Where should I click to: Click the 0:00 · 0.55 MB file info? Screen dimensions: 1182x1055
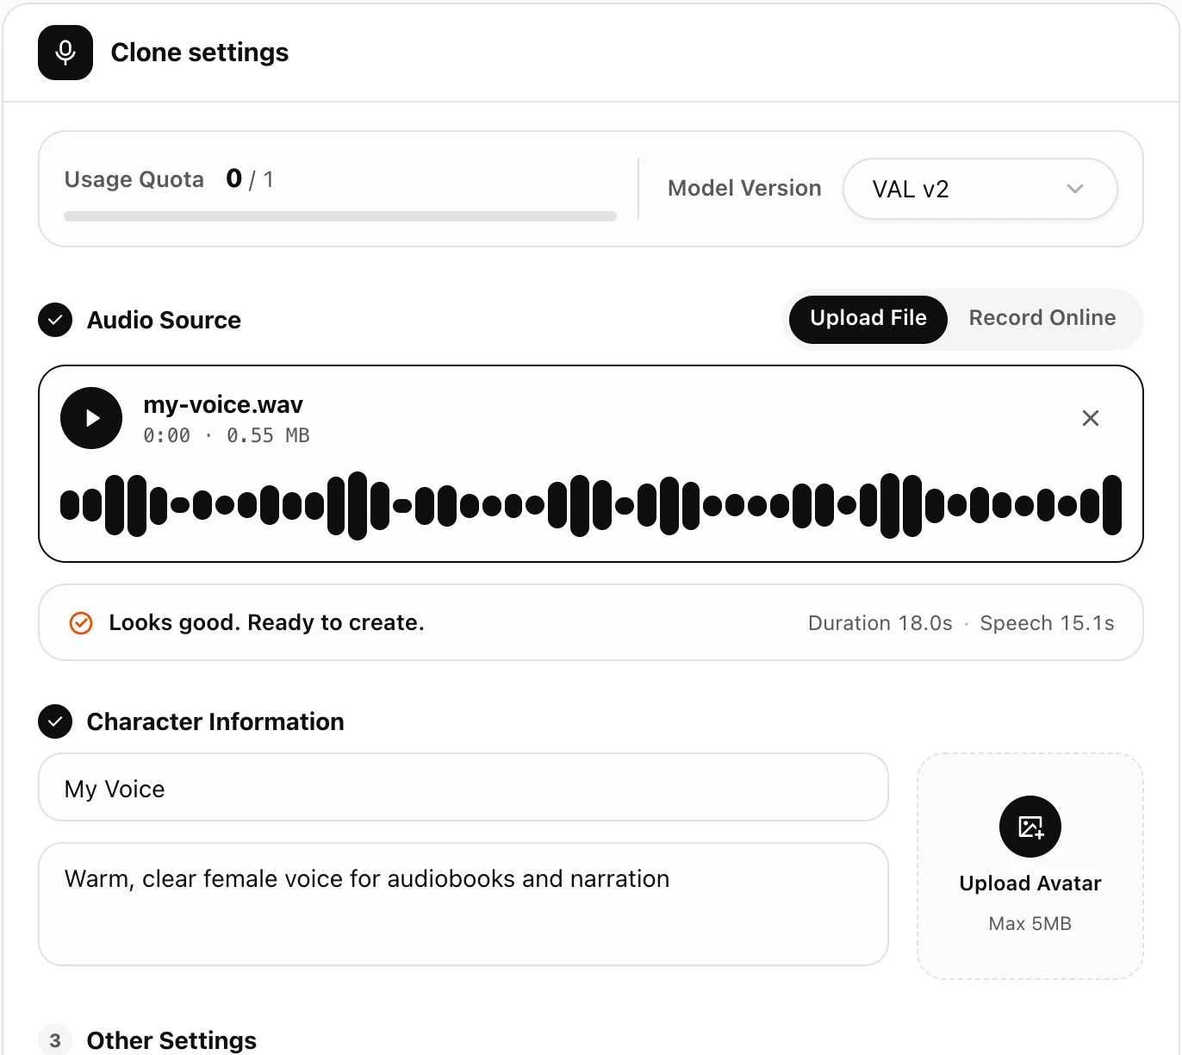227,436
